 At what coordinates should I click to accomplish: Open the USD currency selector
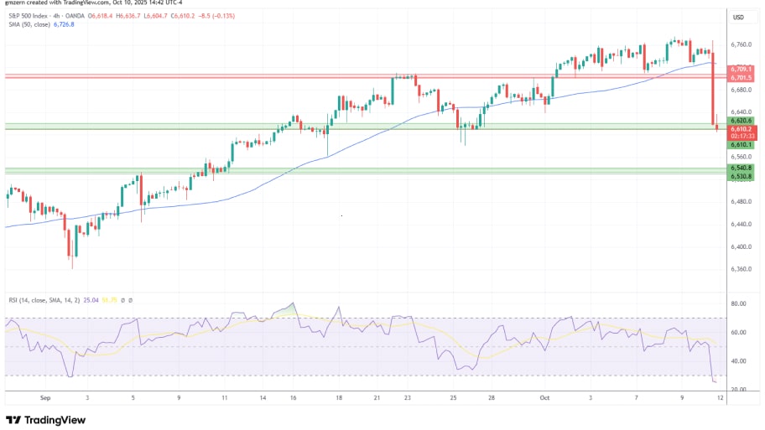tap(739, 17)
